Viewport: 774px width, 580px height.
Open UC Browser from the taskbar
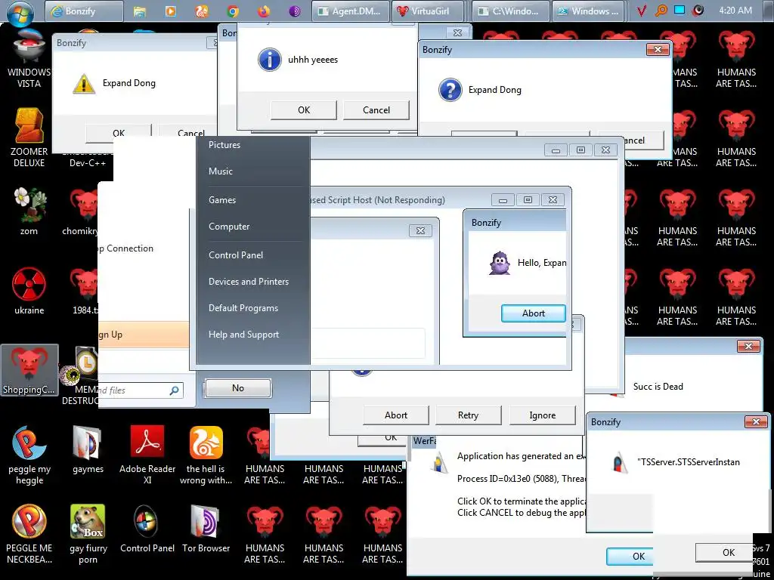tap(202, 11)
